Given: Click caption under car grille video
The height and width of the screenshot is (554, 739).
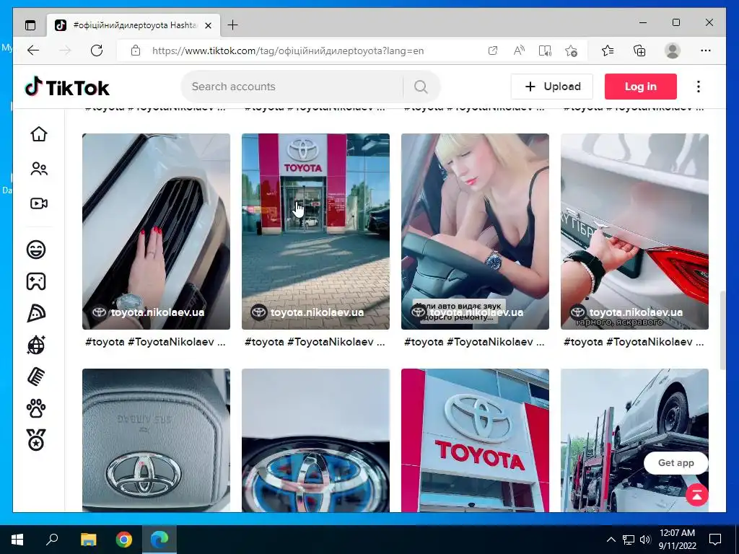Looking at the screenshot, I should click(x=156, y=342).
